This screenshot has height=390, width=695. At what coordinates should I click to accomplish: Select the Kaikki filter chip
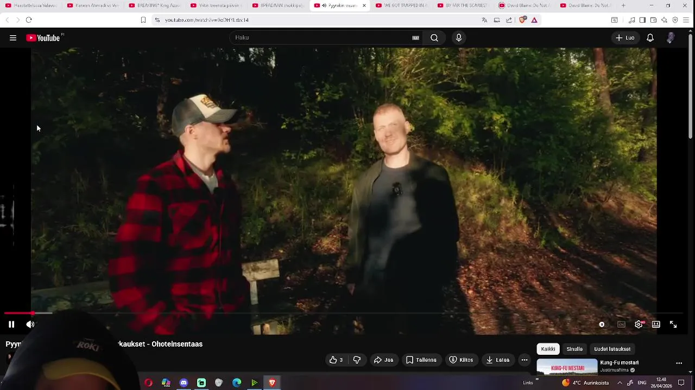548,349
